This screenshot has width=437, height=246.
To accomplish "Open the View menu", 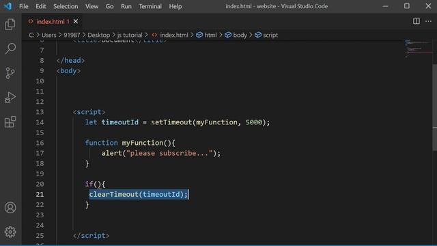I will coord(91,6).
